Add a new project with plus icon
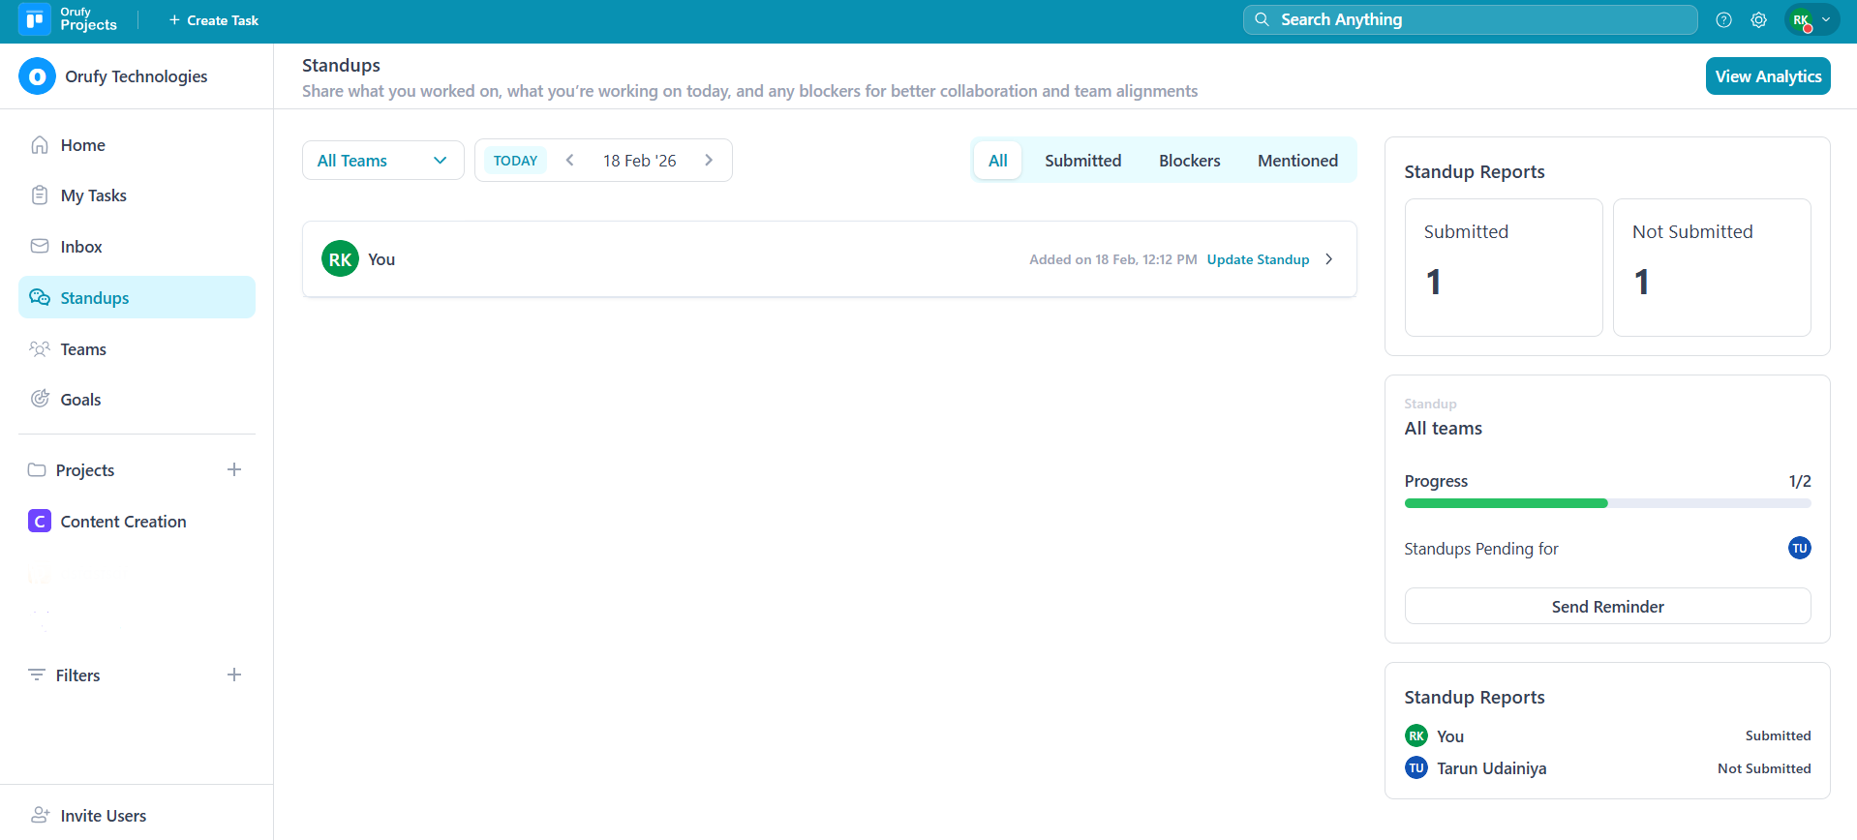This screenshot has height=840, width=1857. [x=234, y=470]
